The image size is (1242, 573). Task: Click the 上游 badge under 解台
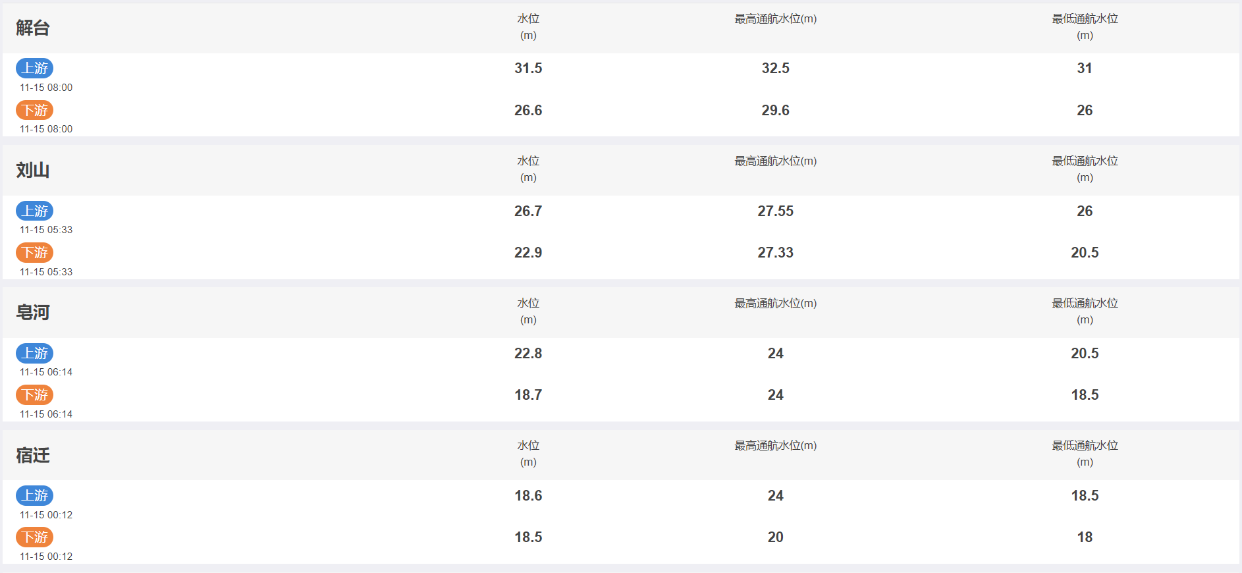tap(34, 68)
